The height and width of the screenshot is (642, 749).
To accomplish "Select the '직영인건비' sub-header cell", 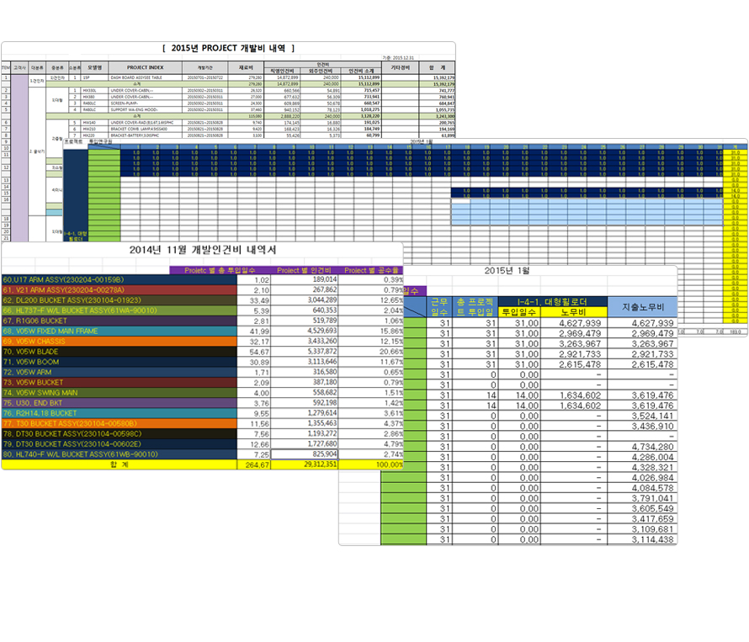I will [x=282, y=72].
